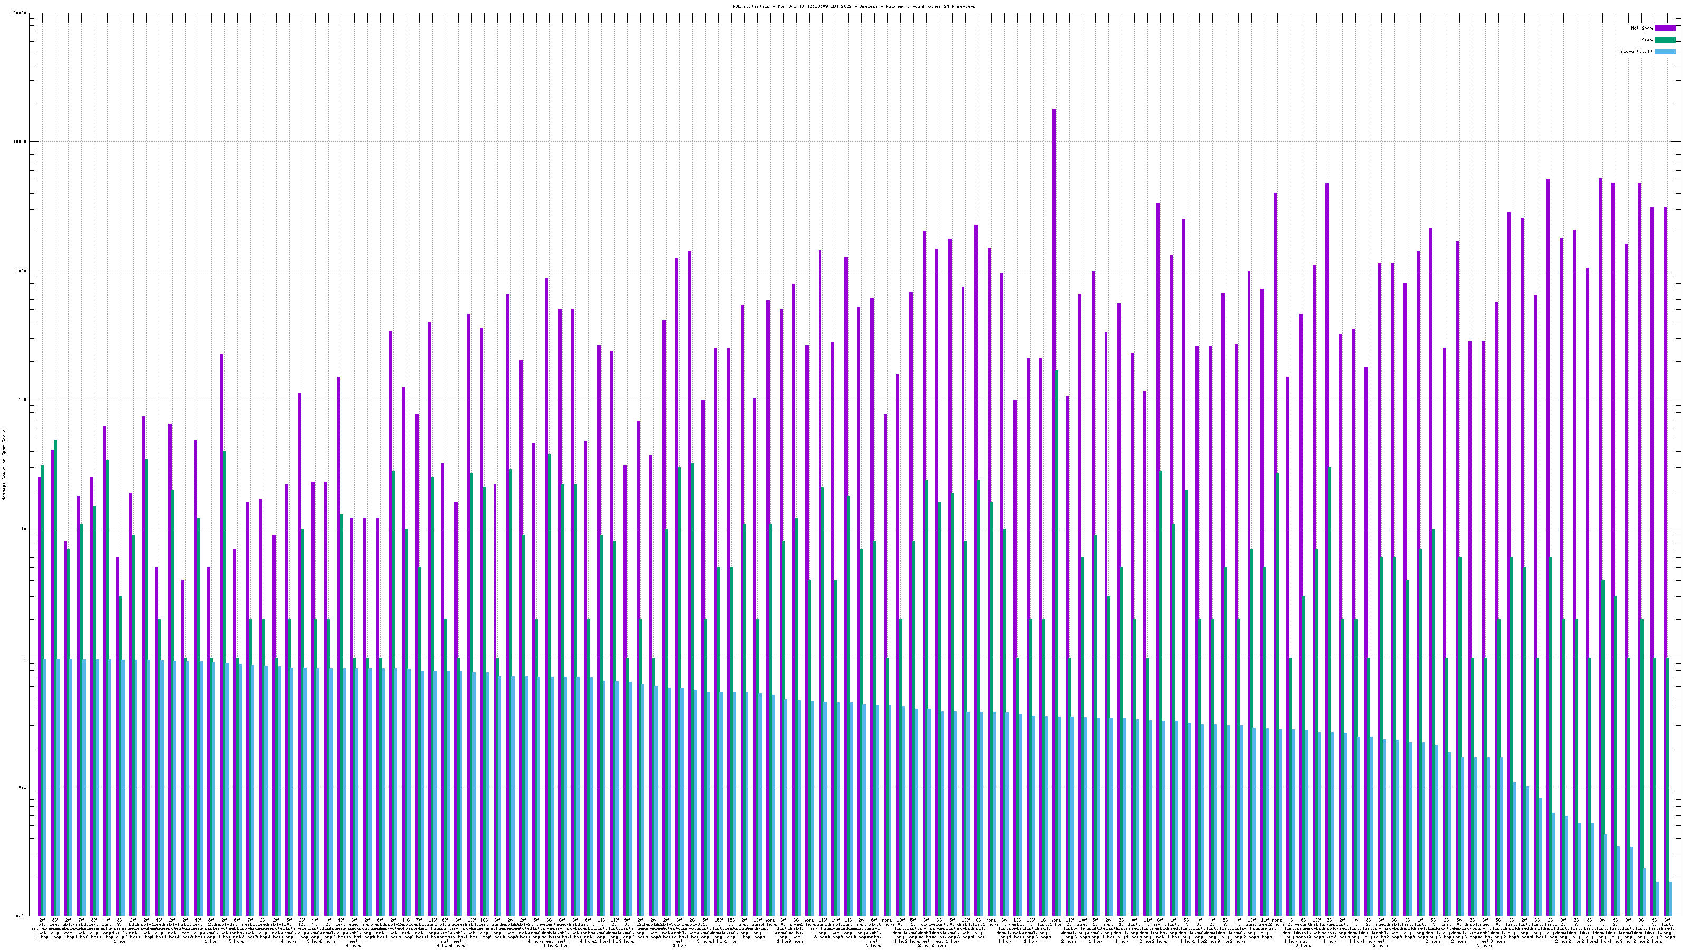Image resolution: width=1689 pixels, height=950 pixels.
Task: Click the 100000 y-axis tick label
Action: 19,13
